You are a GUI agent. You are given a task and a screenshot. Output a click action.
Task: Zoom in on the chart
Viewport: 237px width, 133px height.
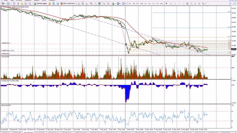[x=91, y=3]
